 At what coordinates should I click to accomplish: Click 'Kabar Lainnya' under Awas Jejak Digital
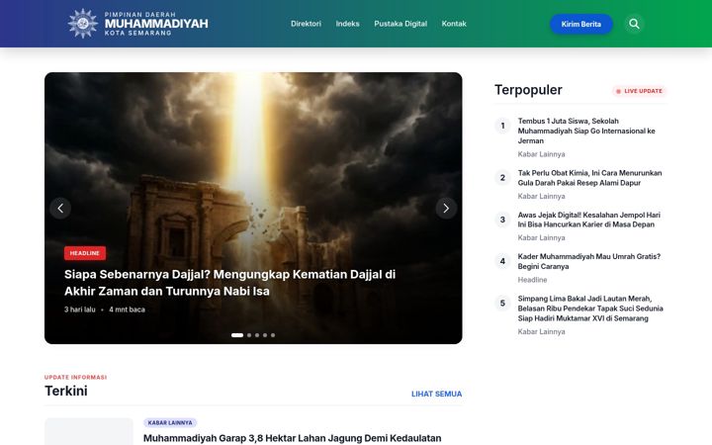(541, 238)
